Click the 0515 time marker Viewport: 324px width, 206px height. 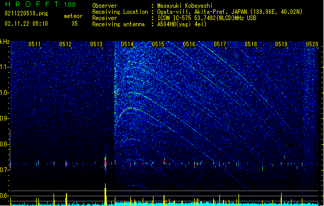click(158, 44)
